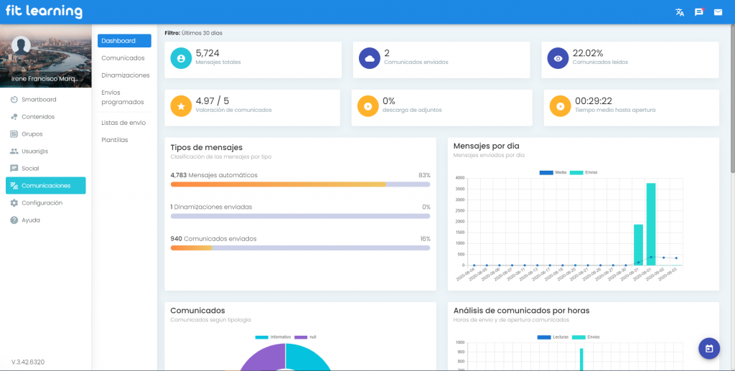
Task: Open Envíos programados section
Action: point(122,98)
